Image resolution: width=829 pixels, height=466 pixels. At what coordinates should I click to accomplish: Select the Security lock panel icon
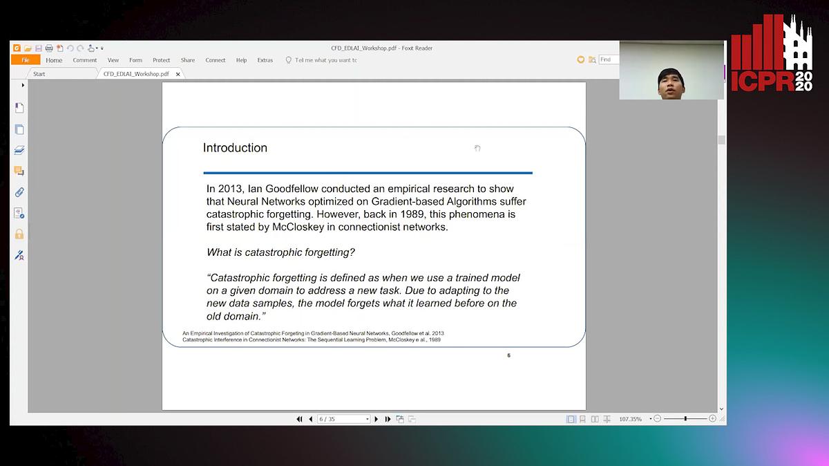pos(19,234)
